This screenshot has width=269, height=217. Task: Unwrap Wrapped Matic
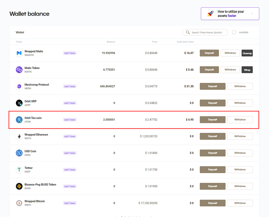[x=247, y=53]
